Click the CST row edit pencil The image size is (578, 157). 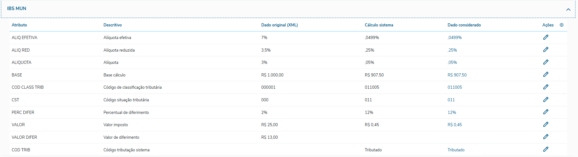(x=546, y=99)
